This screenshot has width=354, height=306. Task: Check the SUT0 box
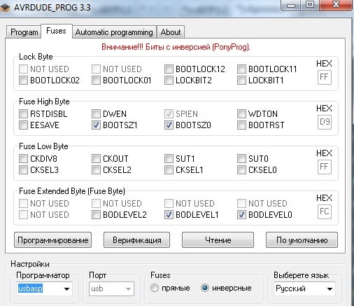click(241, 159)
